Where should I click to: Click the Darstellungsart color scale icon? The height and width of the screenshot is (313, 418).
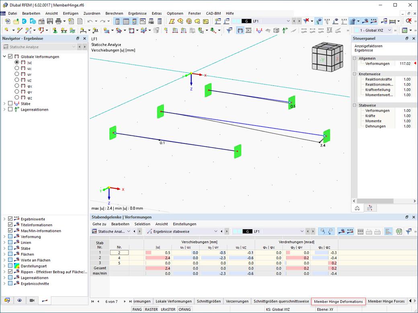[x=16, y=266]
